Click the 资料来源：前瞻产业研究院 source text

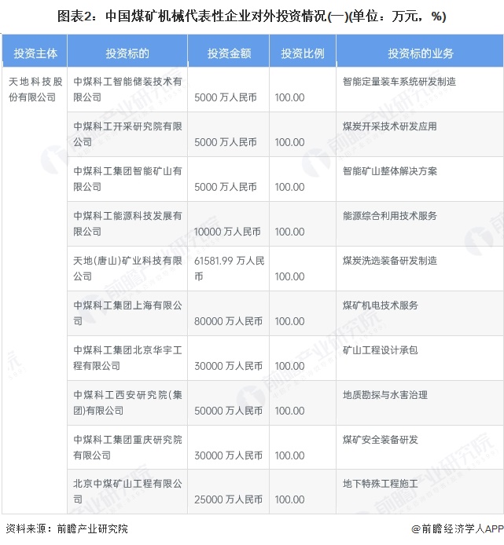(x=66, y=529)
